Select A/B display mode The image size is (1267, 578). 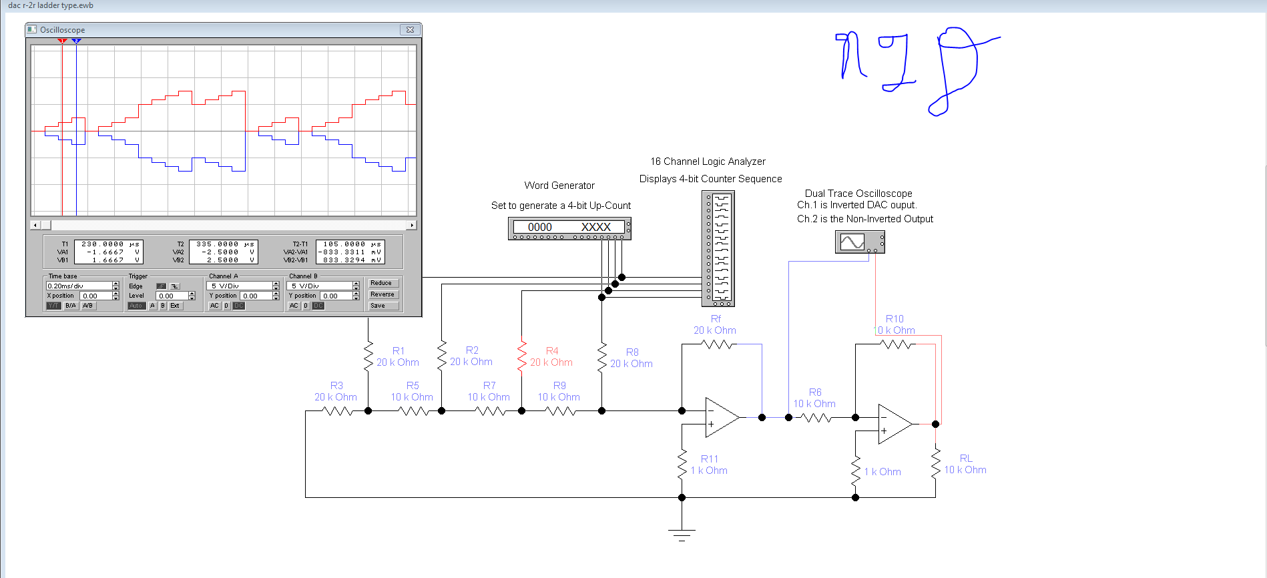(88, 306)
